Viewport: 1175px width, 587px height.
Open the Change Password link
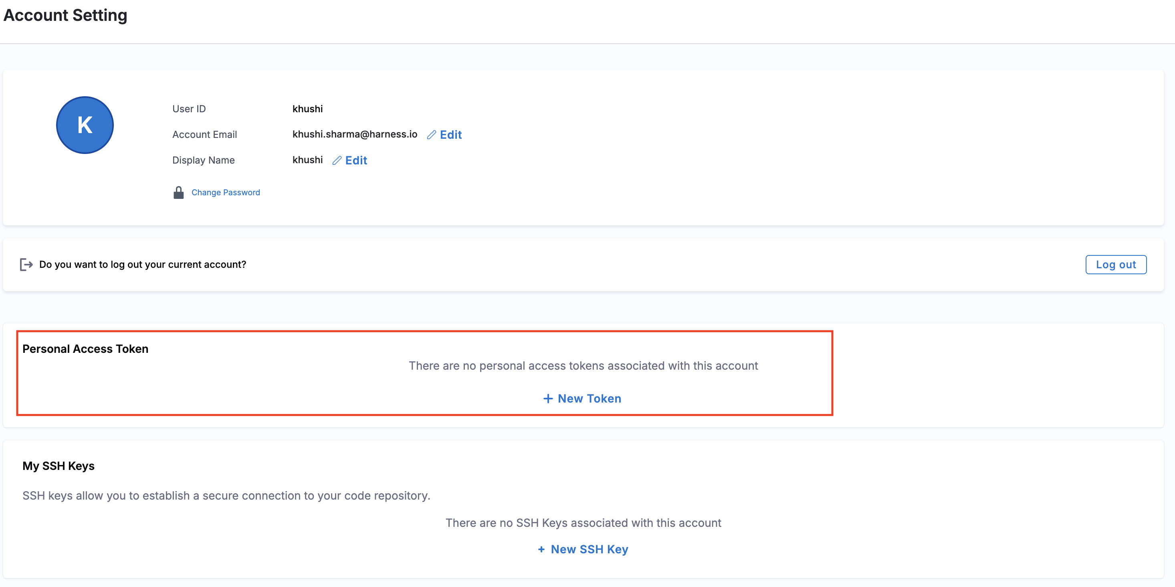click(225, 192)
